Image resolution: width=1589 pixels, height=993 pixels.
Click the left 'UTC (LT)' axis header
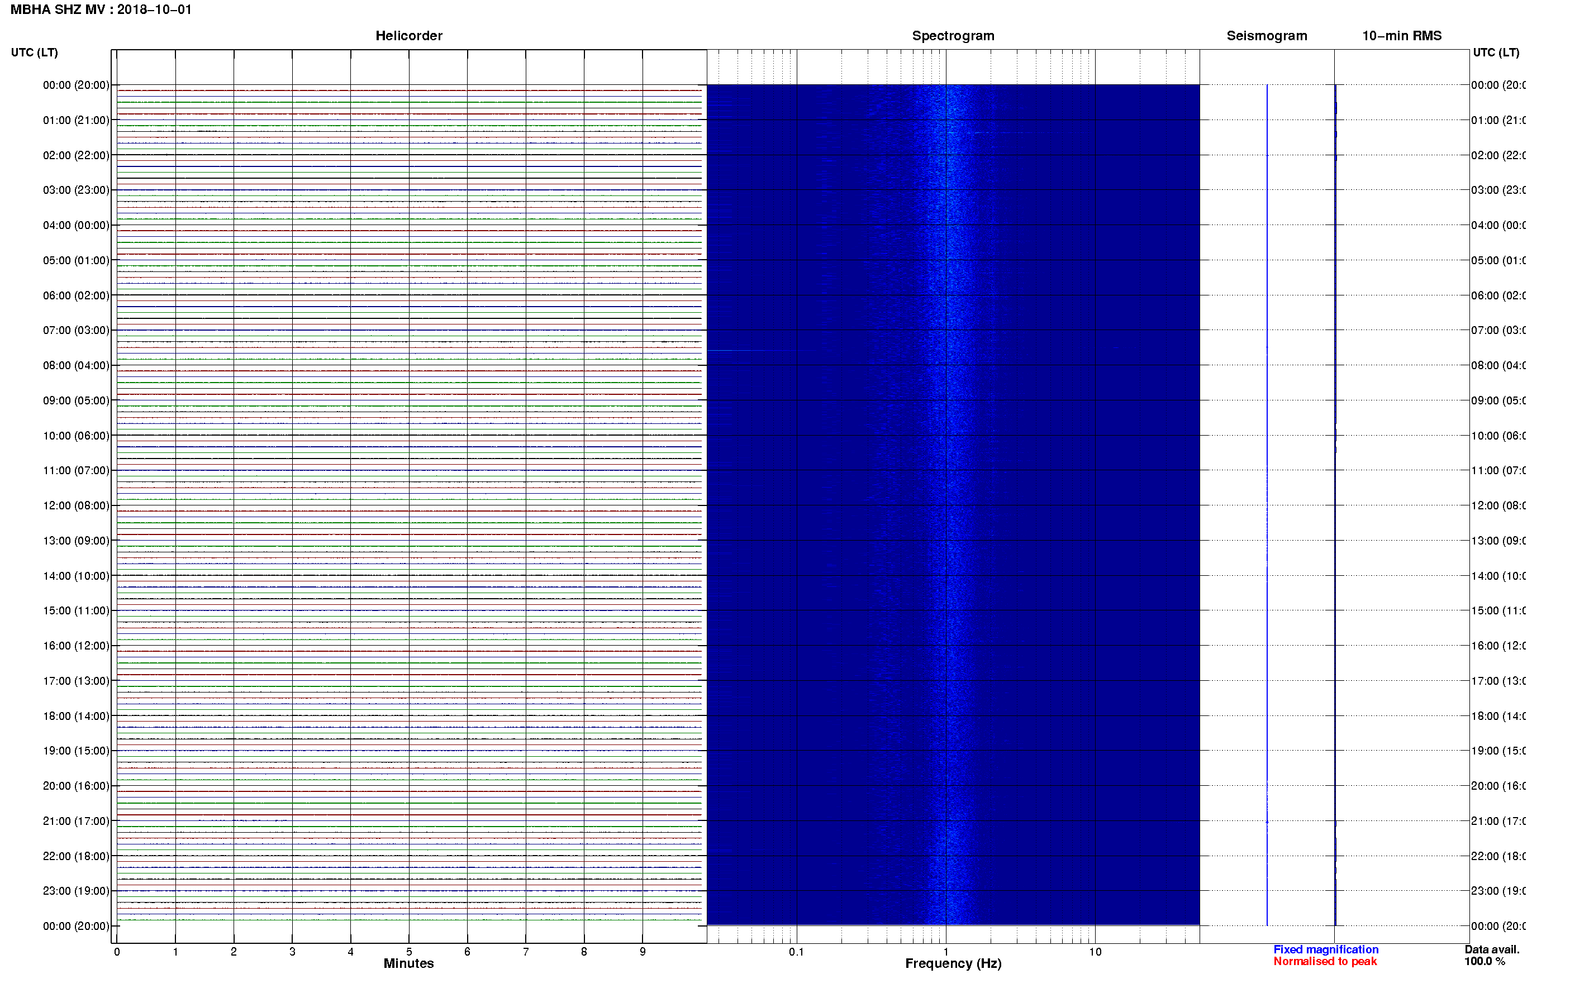pos(34,52)
